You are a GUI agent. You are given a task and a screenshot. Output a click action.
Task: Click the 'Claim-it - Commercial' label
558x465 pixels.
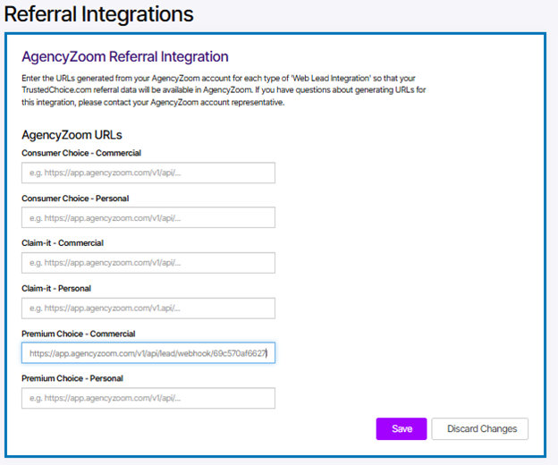click(63, 243)
